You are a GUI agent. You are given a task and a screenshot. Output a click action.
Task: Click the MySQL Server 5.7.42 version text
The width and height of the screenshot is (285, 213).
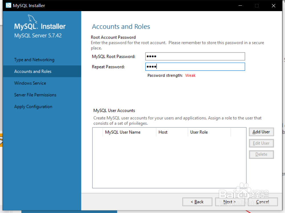click(x=38, y=35)
